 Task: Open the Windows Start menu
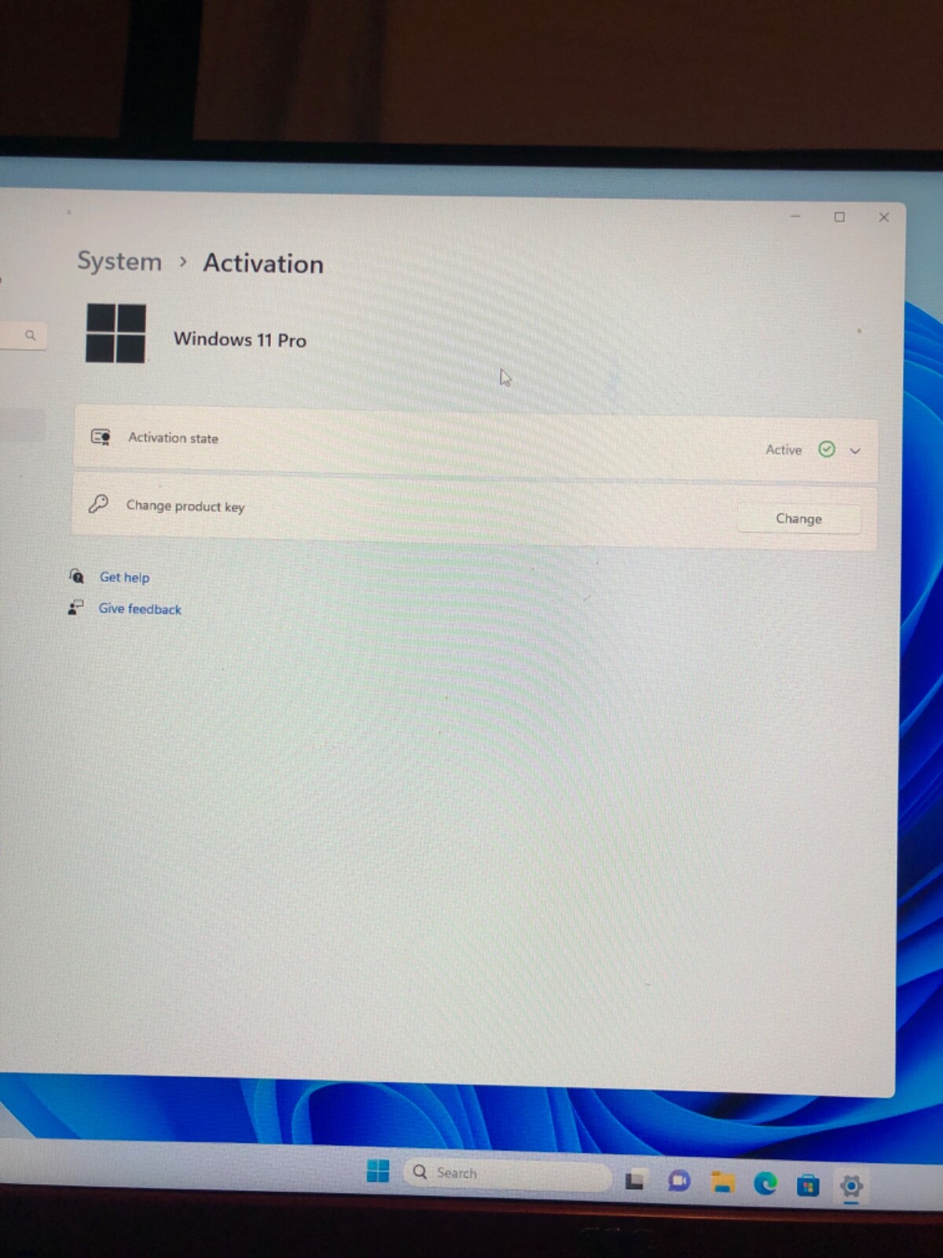pyautogui.click(x=378, y=1171)
